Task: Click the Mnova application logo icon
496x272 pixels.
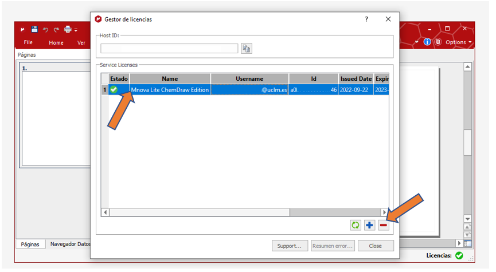Action: point(22,30)
